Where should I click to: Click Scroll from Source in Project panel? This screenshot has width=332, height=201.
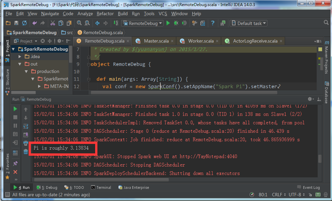coord(43,41)
